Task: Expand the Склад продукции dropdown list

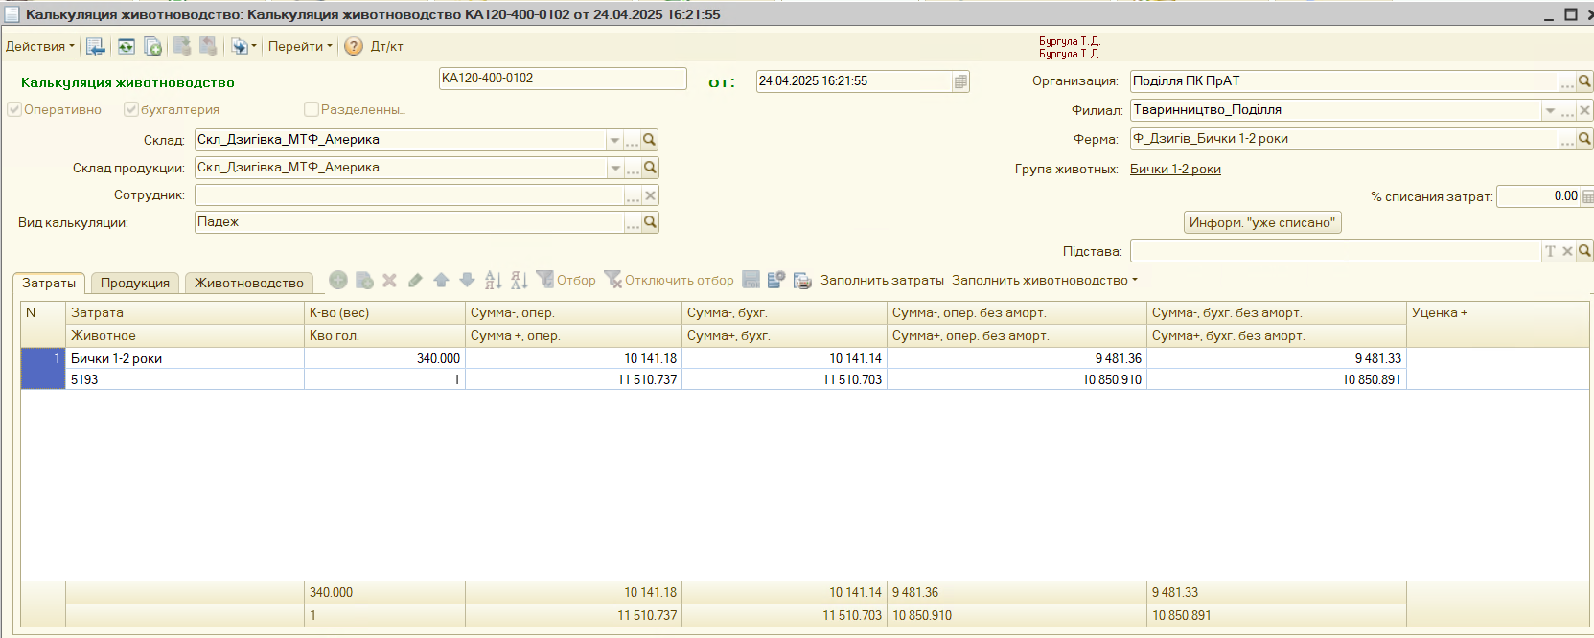Action: point(615,168)
